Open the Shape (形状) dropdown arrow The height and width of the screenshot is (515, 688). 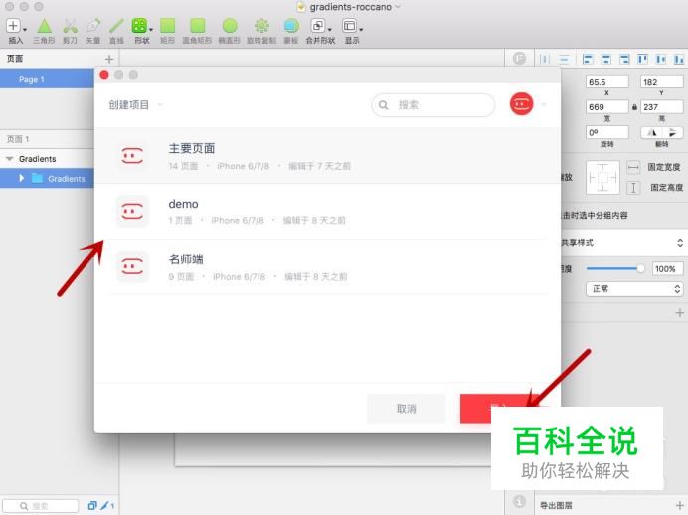point(151,30)
